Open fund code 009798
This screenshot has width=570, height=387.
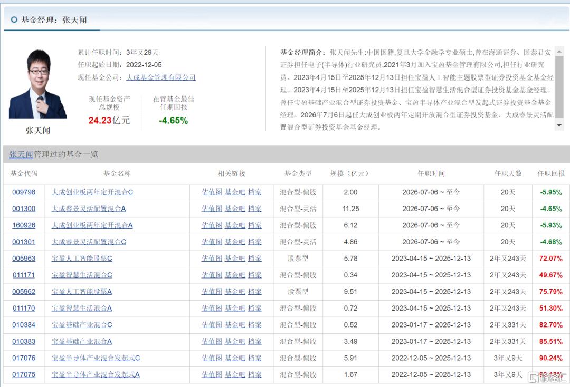tap(24, 192)
